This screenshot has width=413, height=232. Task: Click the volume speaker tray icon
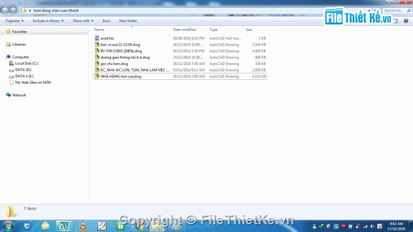click(372, 226)
